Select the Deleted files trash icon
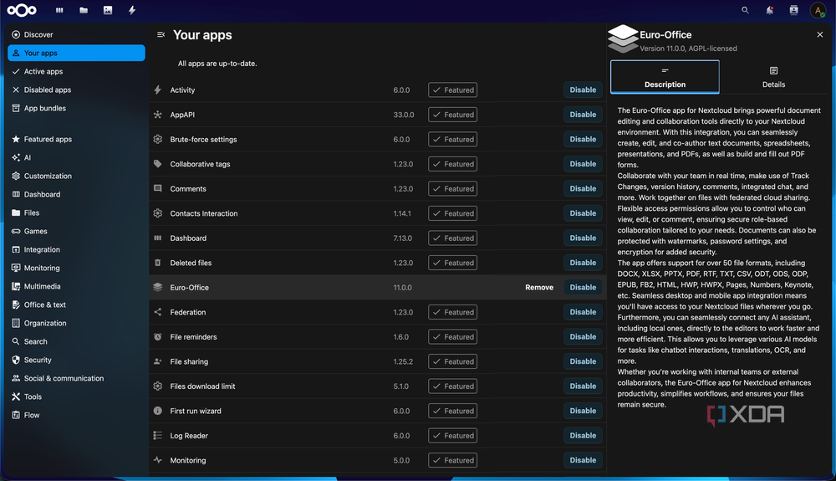836x481 pixels. (158, 263)
